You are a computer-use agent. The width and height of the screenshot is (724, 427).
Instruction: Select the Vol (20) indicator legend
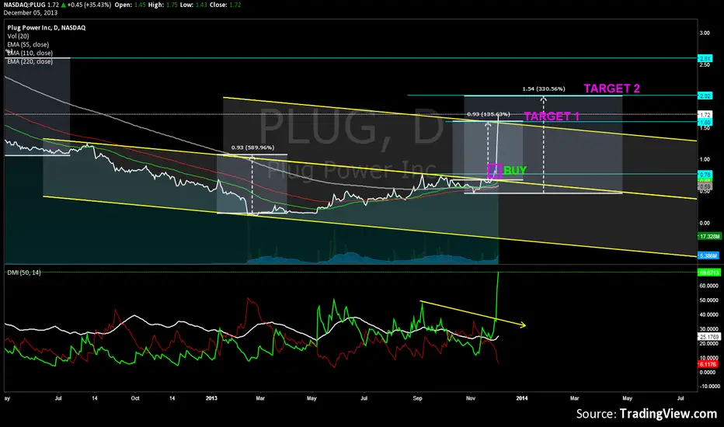pos(18,36)
